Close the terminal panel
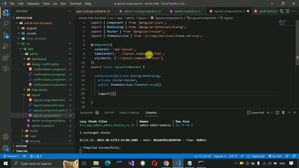 [295, 112]
